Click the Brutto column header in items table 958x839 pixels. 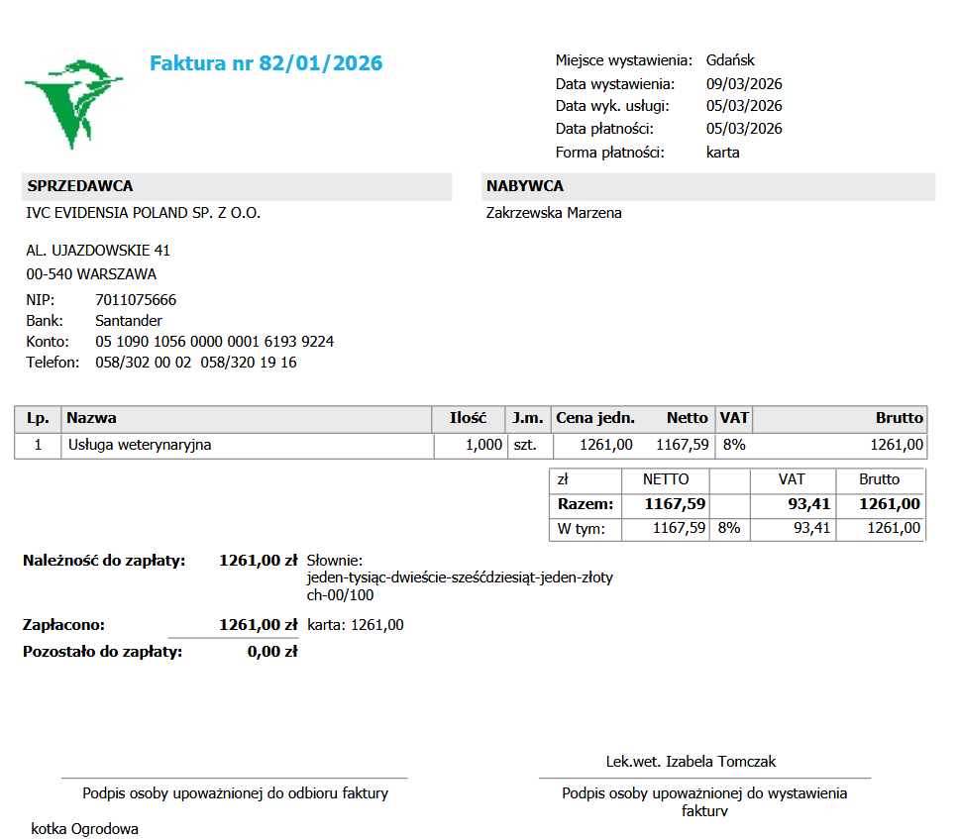coord(899,418)
